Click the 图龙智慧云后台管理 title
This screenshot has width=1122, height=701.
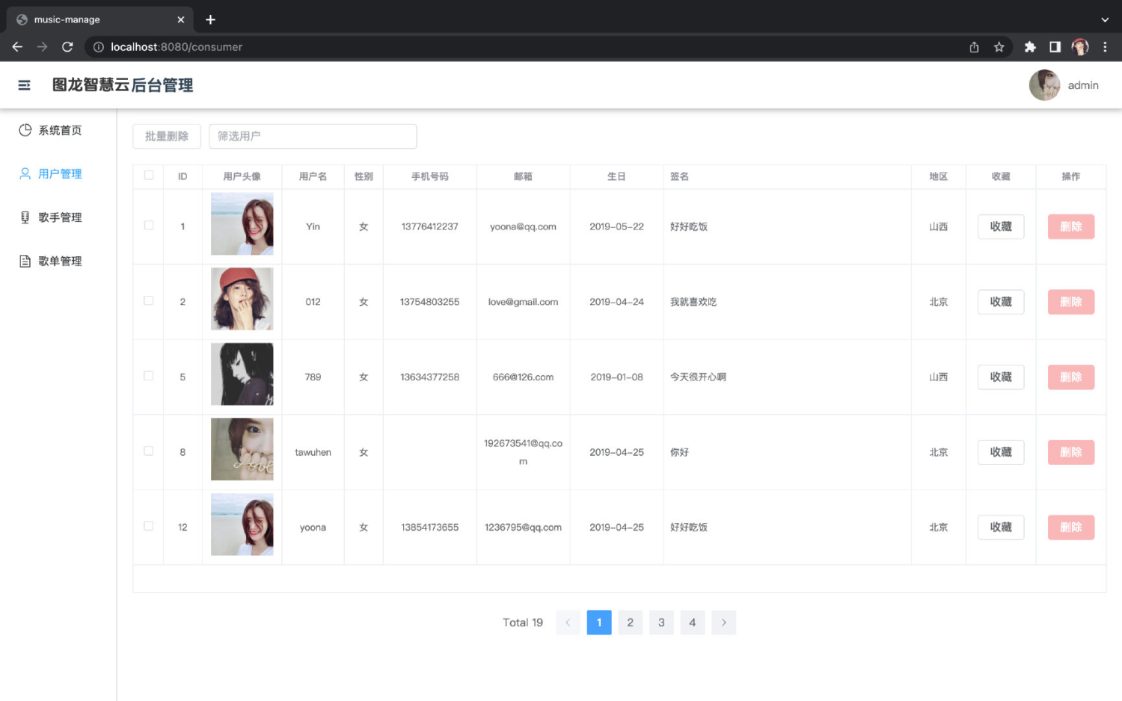pos(123,85)
